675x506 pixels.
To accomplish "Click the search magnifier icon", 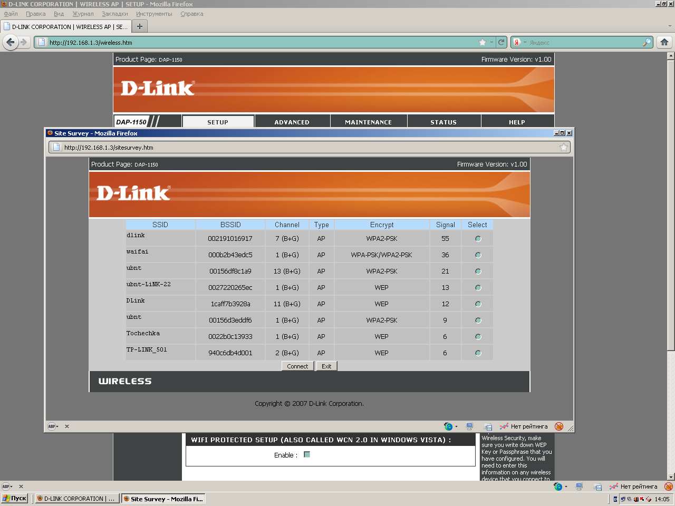I will [x=647, y=42].
